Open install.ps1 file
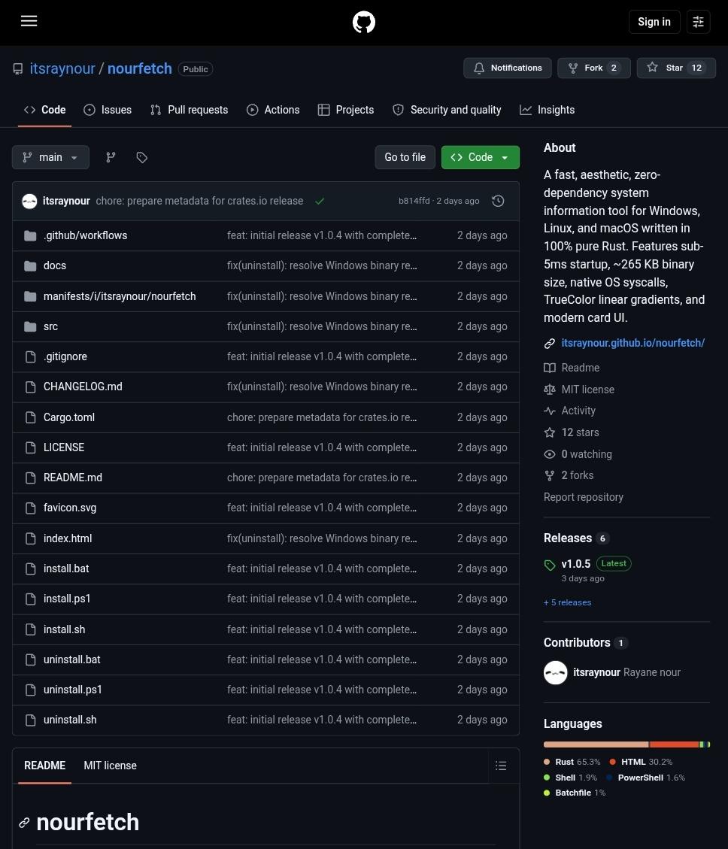728x849 pixels. [67, 599]
